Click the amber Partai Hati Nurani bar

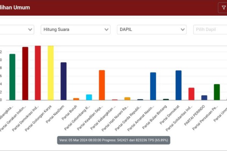127,99
